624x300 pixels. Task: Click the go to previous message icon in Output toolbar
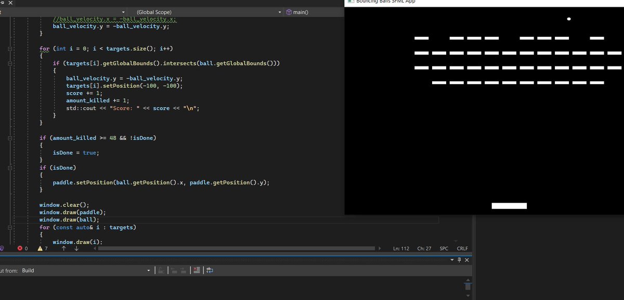(x=174, y=270)
